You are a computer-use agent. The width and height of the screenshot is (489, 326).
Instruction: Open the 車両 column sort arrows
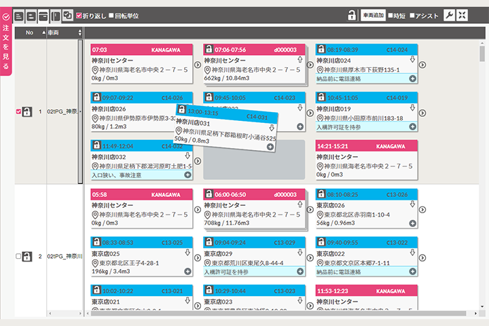(81, 33)
